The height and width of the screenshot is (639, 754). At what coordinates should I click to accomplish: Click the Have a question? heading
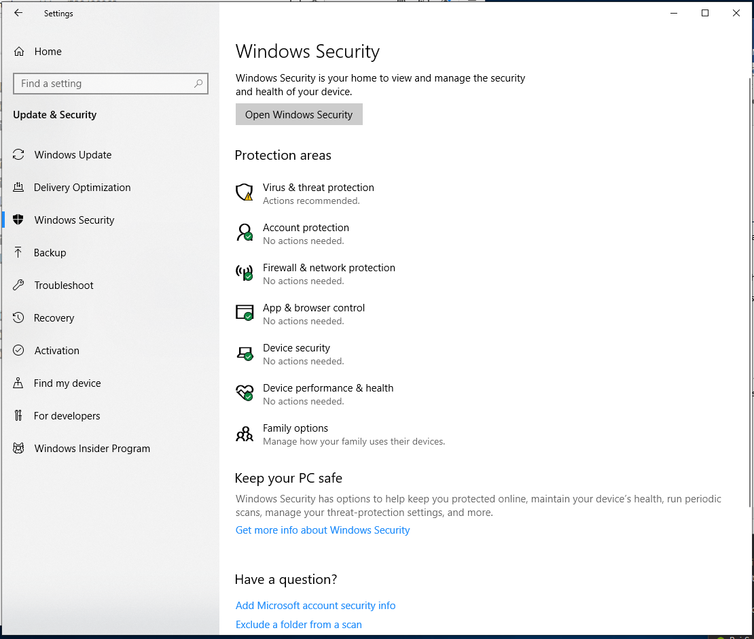(x=286, y=579)
